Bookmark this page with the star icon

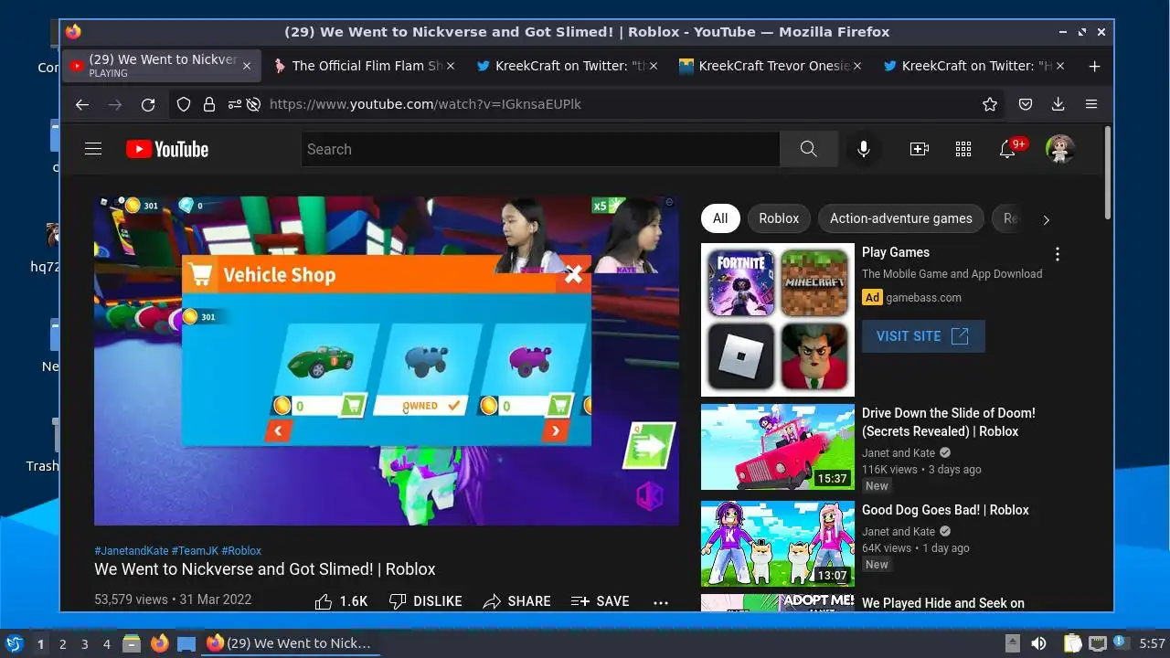coord(990,104)
